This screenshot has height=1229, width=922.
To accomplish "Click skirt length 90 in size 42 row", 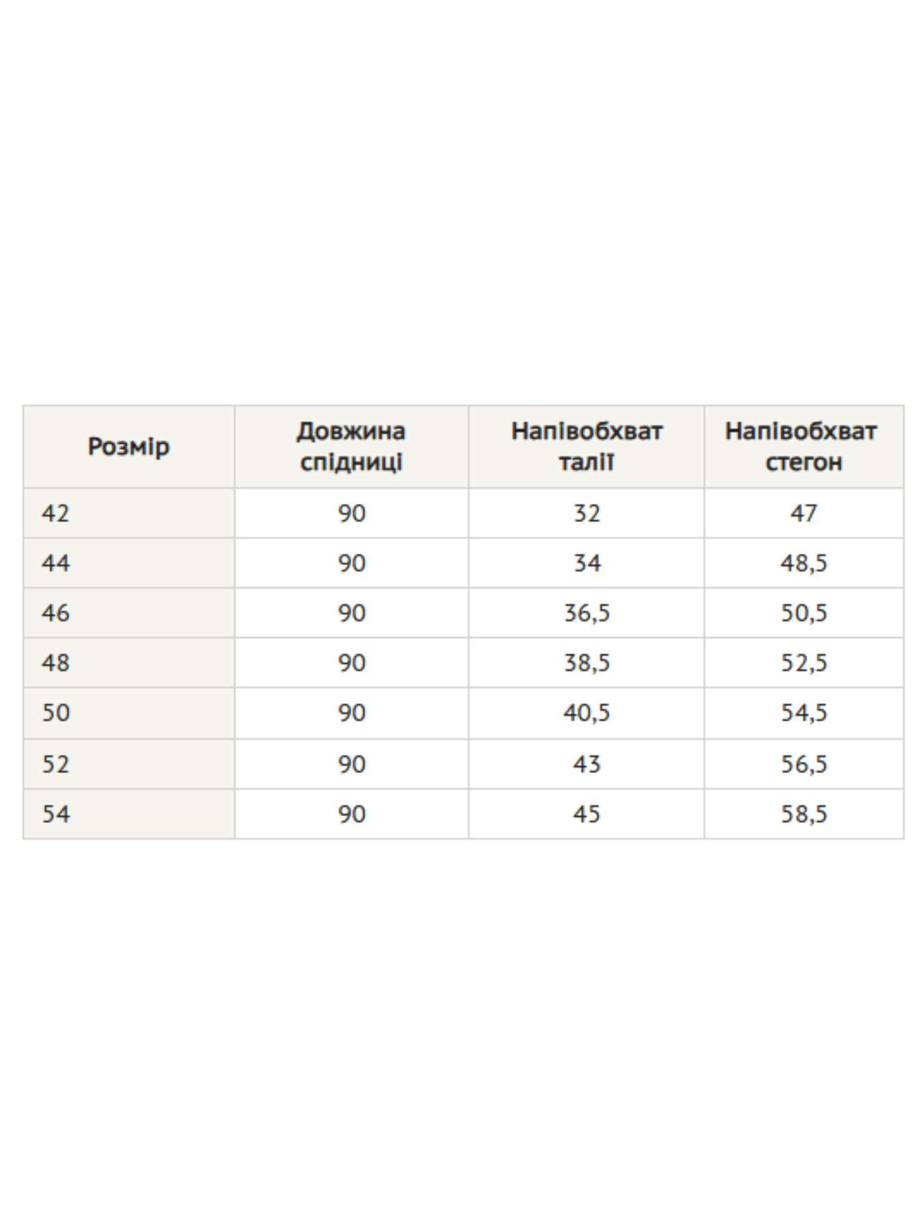I will (351, 513).
